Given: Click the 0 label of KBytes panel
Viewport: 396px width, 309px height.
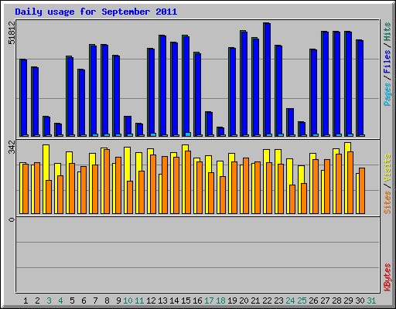Looking at the screenshot, I should [12, 219].
